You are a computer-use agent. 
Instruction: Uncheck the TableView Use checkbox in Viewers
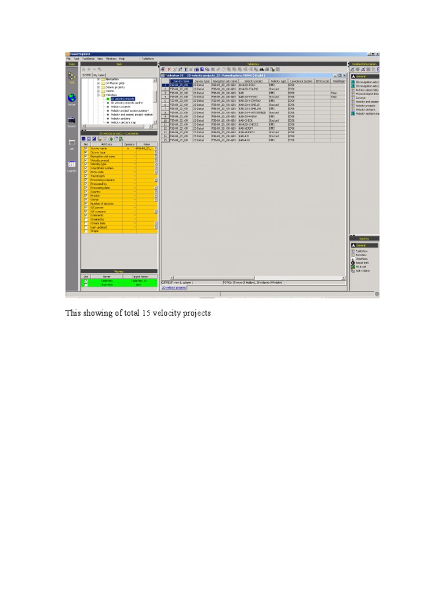86,281
